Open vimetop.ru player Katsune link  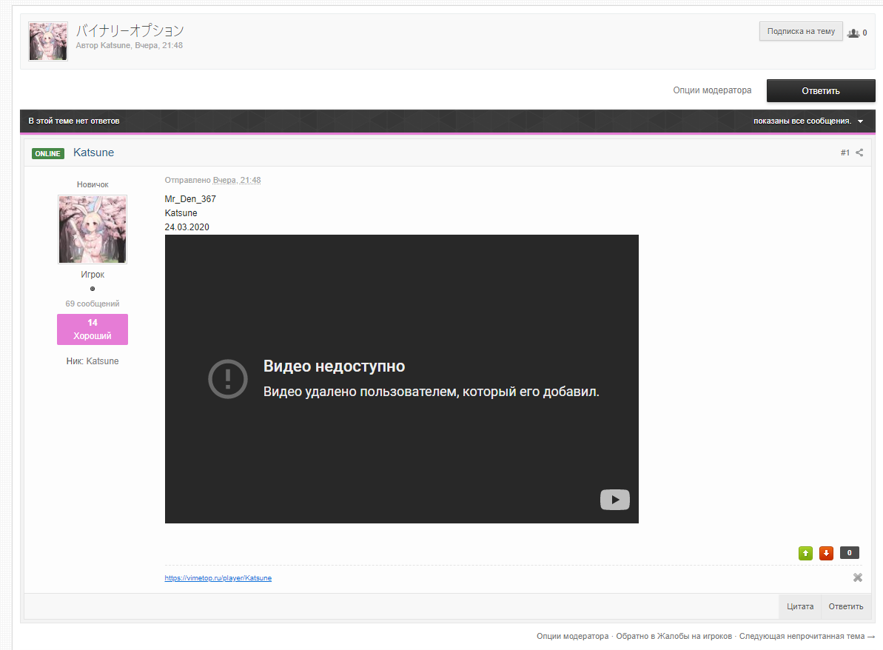pos(218,578)
